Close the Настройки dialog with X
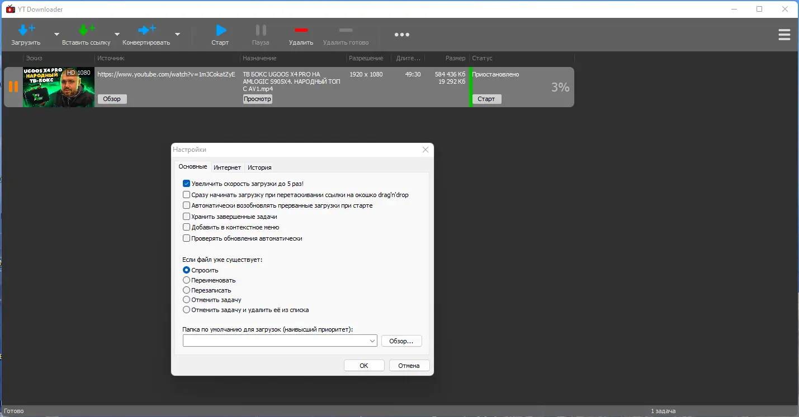 coord(425,150)
